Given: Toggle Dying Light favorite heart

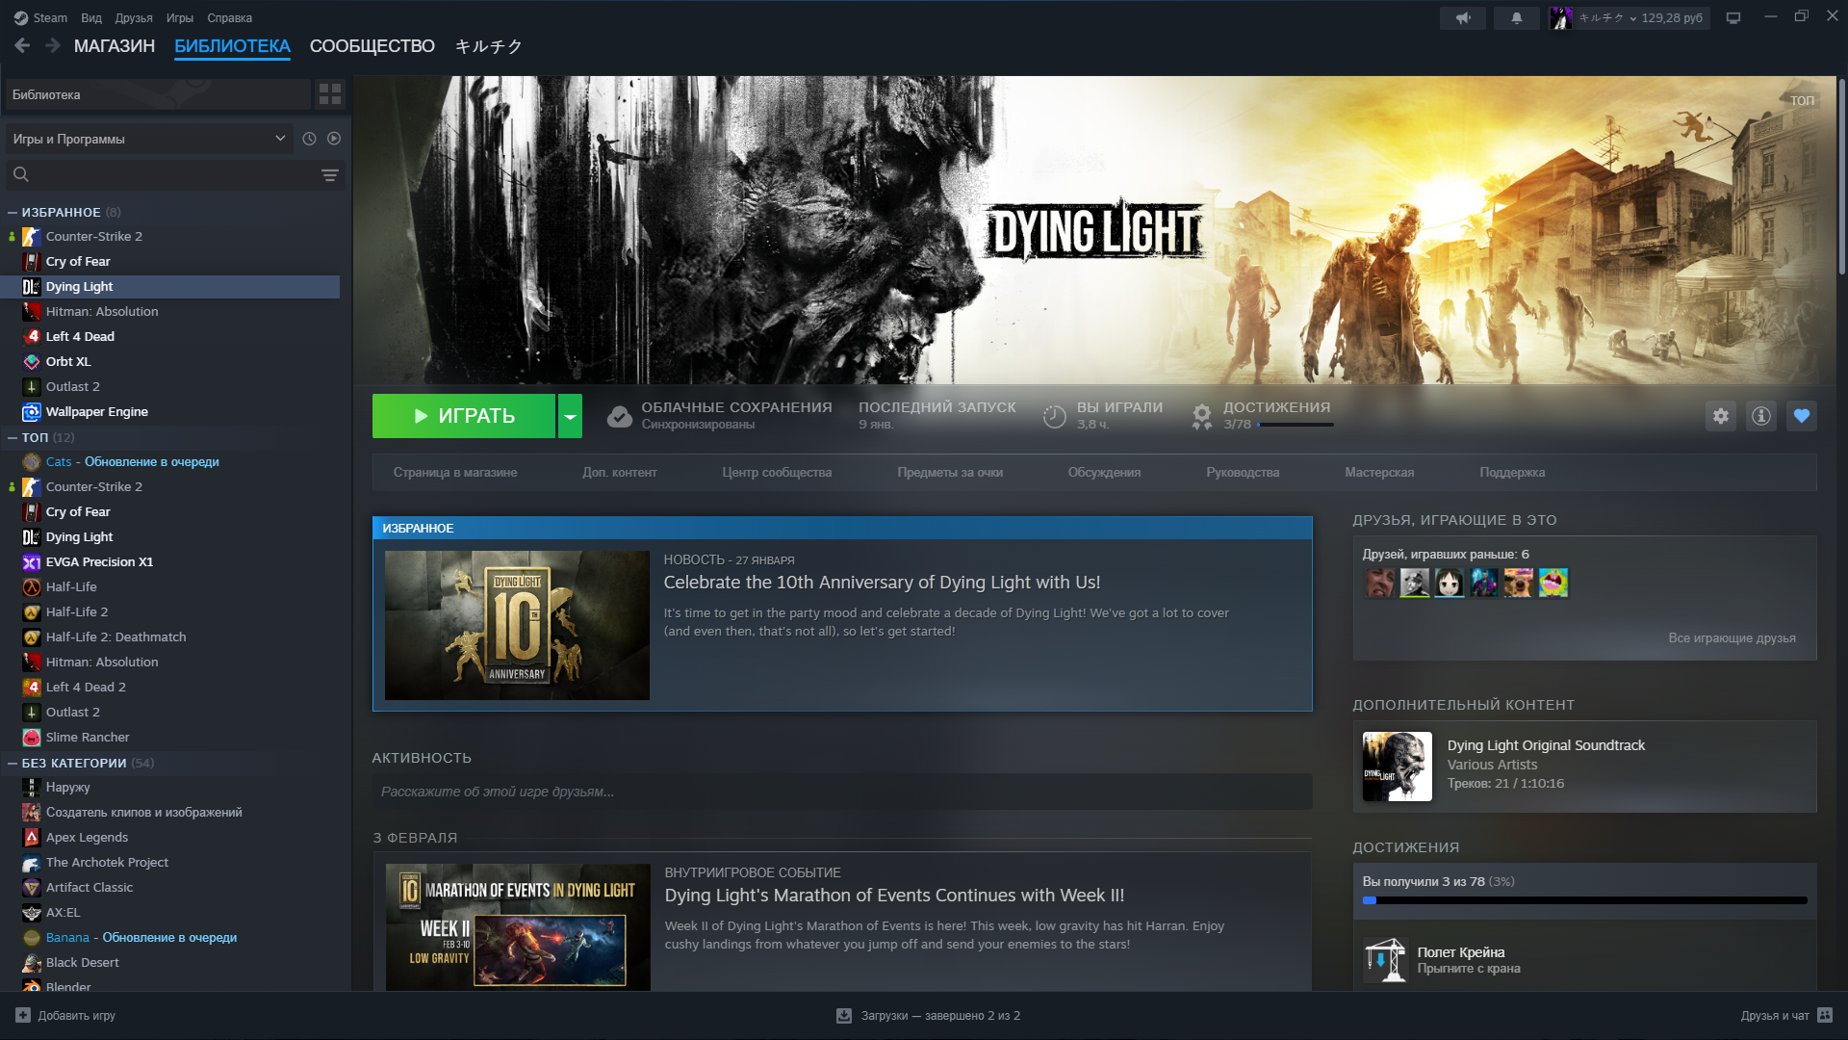Looking at the screenshot, I should (1802, 416).
